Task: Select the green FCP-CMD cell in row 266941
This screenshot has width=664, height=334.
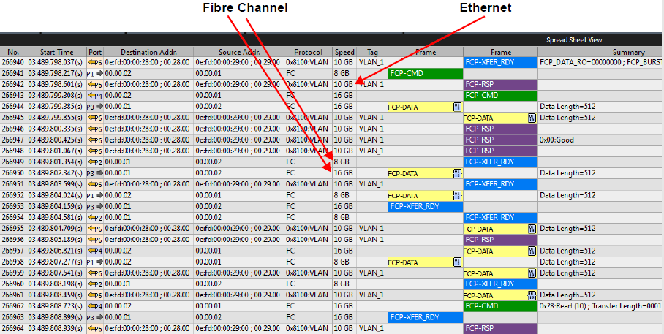Action: click(x=425, y=74)
